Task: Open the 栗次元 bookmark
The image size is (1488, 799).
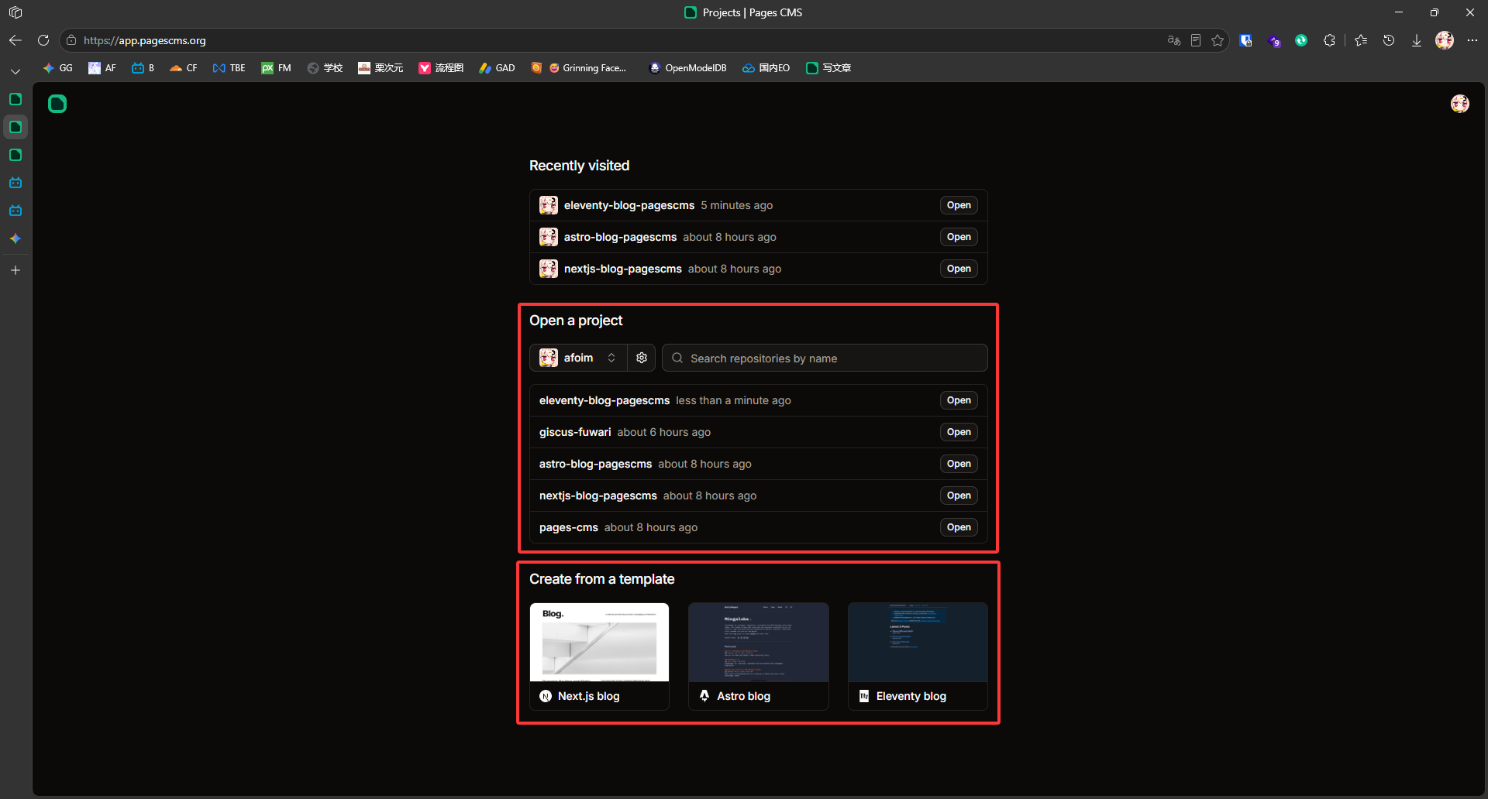Action: point(381,68)
